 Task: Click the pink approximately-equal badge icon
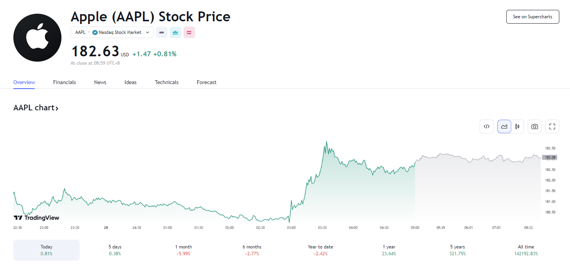pyautogui.click(x=189, y=33)
